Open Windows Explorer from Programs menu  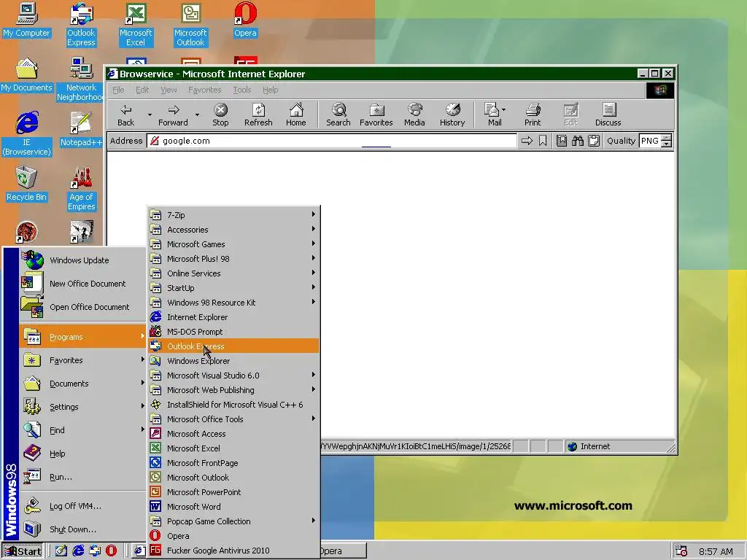point(233,361)
